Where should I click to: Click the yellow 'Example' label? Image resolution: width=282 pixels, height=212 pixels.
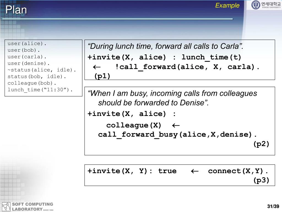tap(227, 6)
